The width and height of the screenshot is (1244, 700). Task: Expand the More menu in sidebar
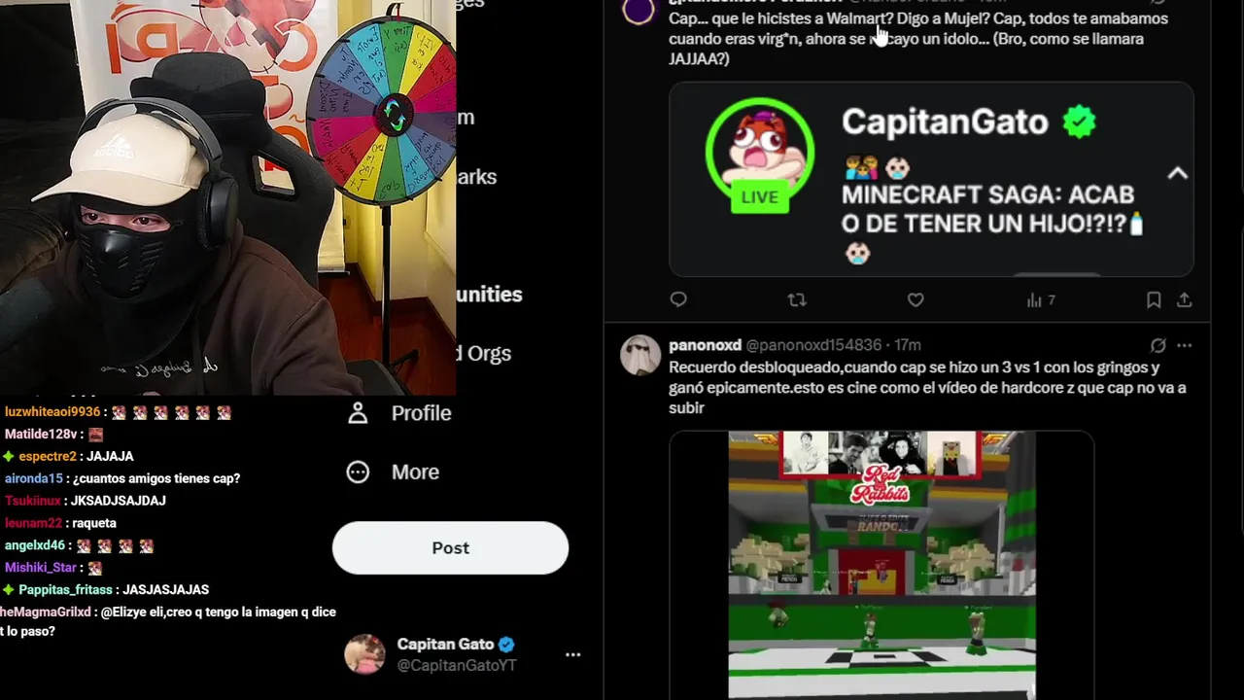pyautogui.click(x=394, y=472)
